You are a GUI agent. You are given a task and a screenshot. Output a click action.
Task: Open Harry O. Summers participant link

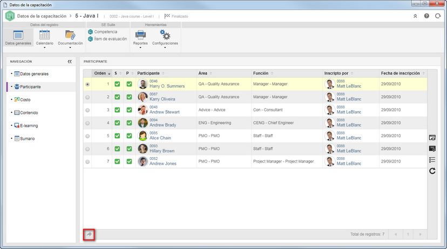[x=167, y=86]
